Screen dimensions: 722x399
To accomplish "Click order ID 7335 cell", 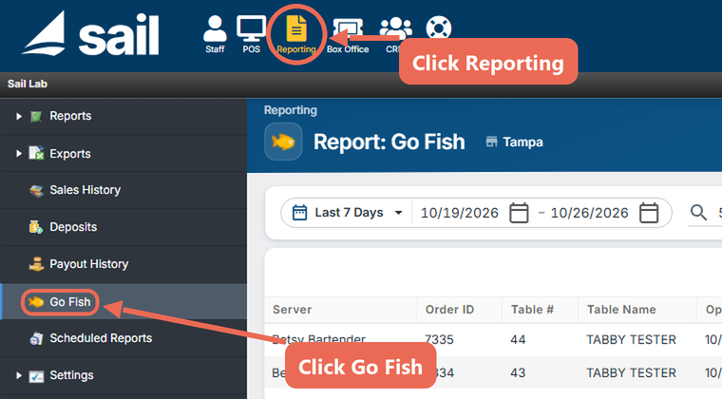I will 439,340.
